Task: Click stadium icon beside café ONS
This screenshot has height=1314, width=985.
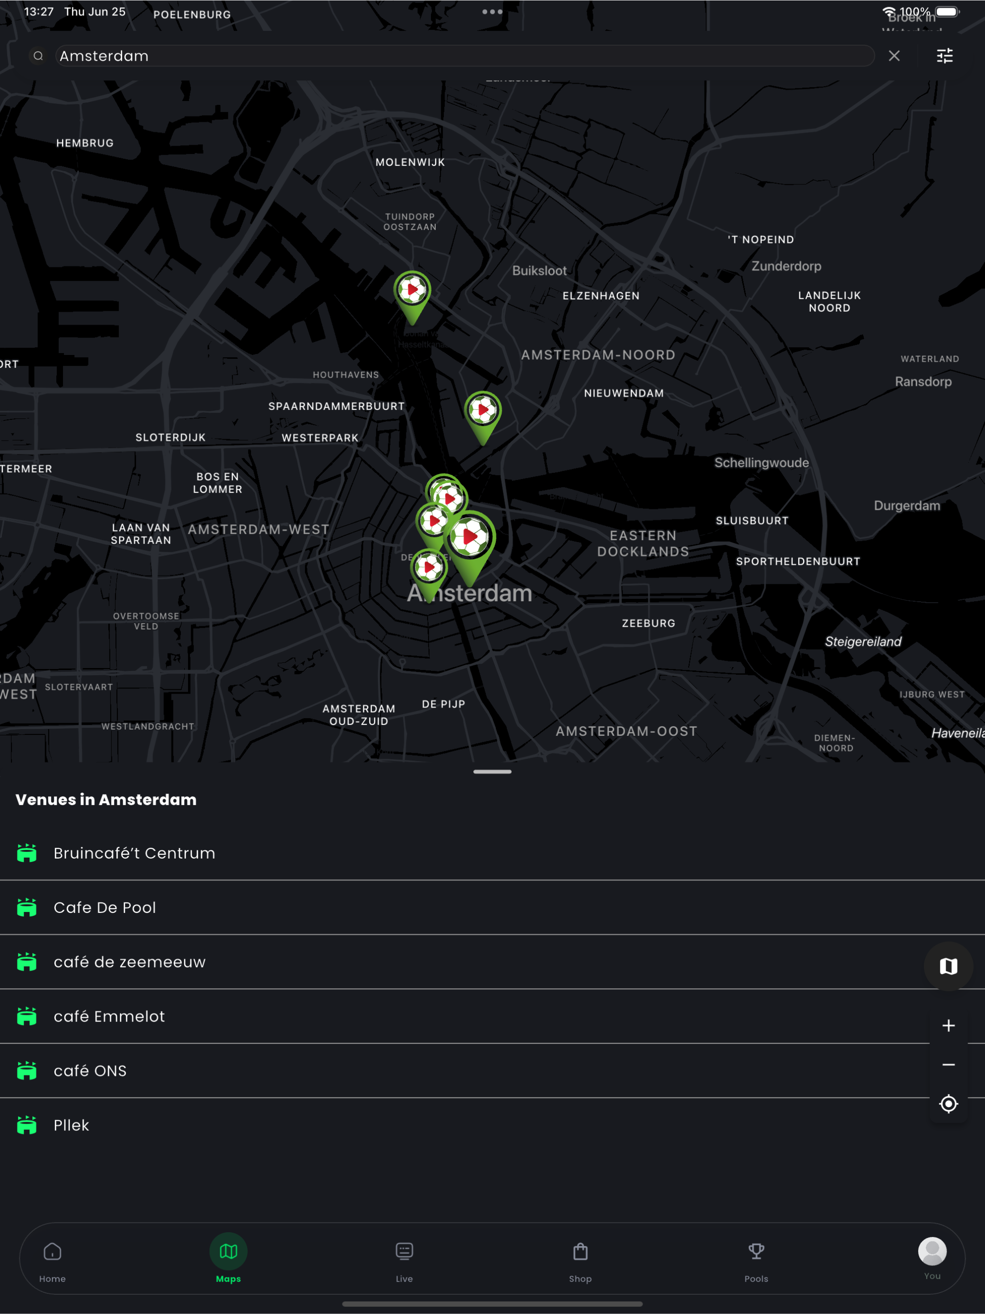Action: (27, 1071)
